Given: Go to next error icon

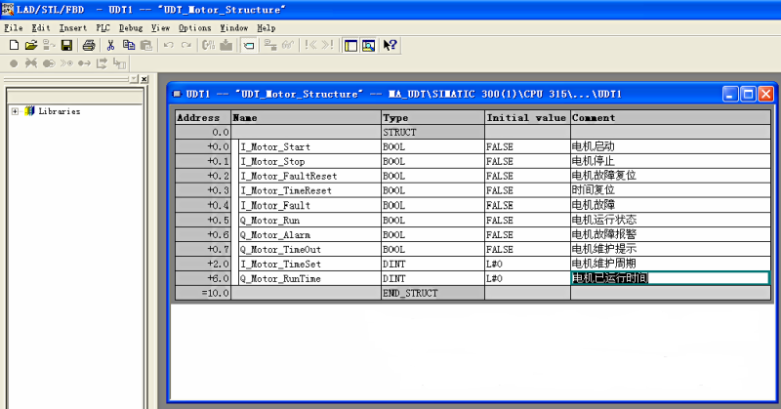Looking at the screenshot, I should pyautogui.click(x=328, y=45).
